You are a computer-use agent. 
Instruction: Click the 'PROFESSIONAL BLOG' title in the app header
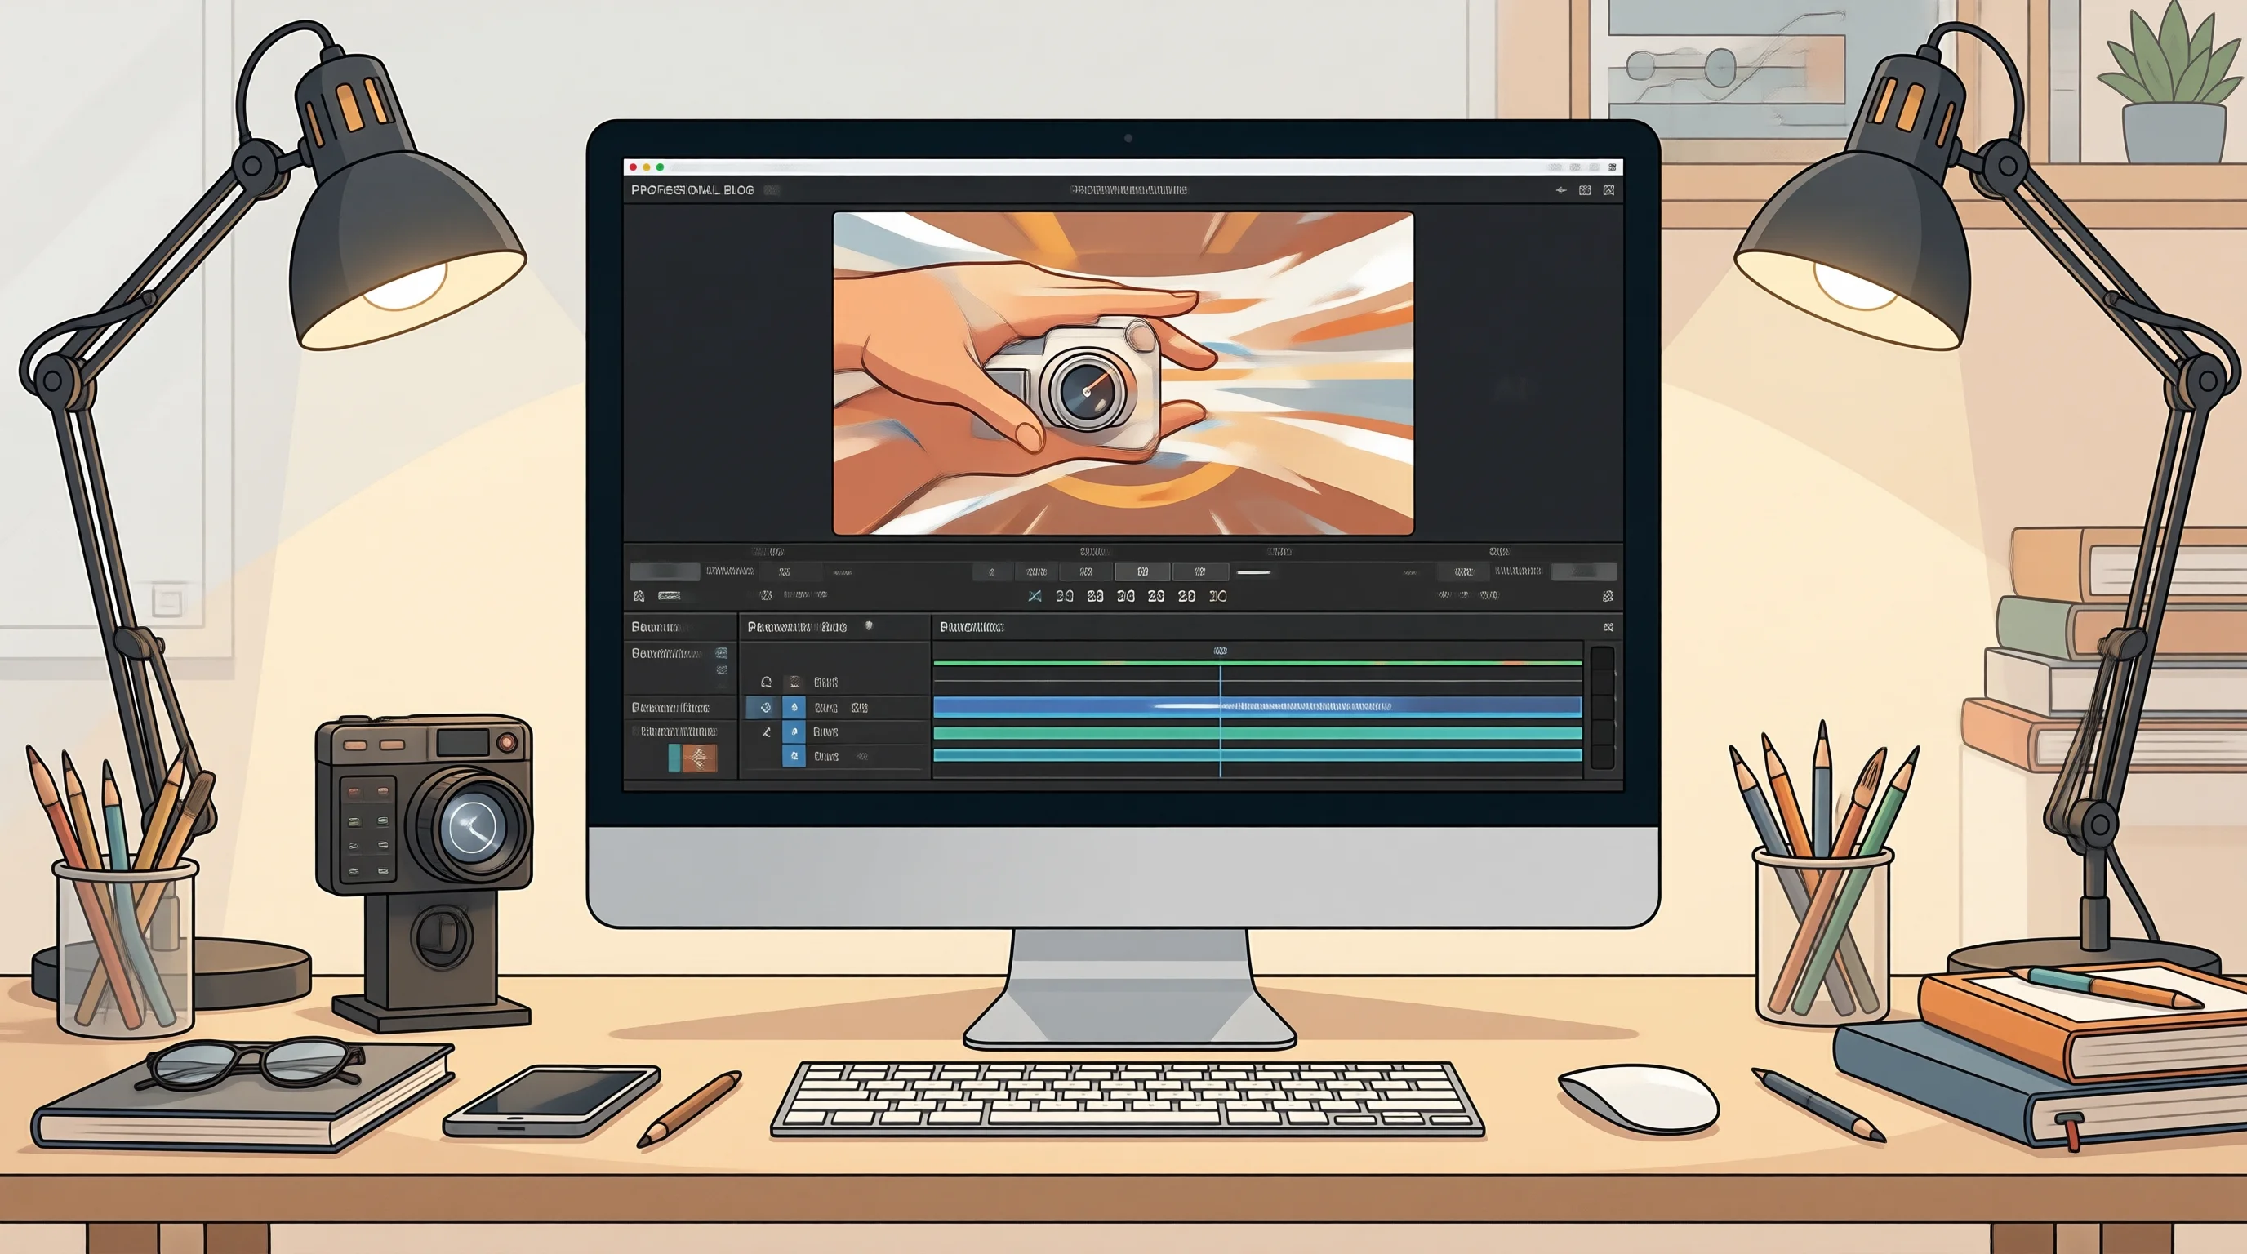coord(692,190)
